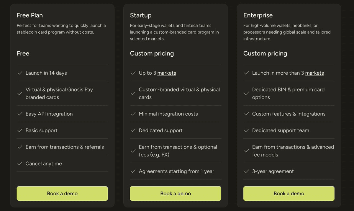
Task: Click checkmark beside Dedicated BIN & premium card options
Action: (x=246, y=93)
